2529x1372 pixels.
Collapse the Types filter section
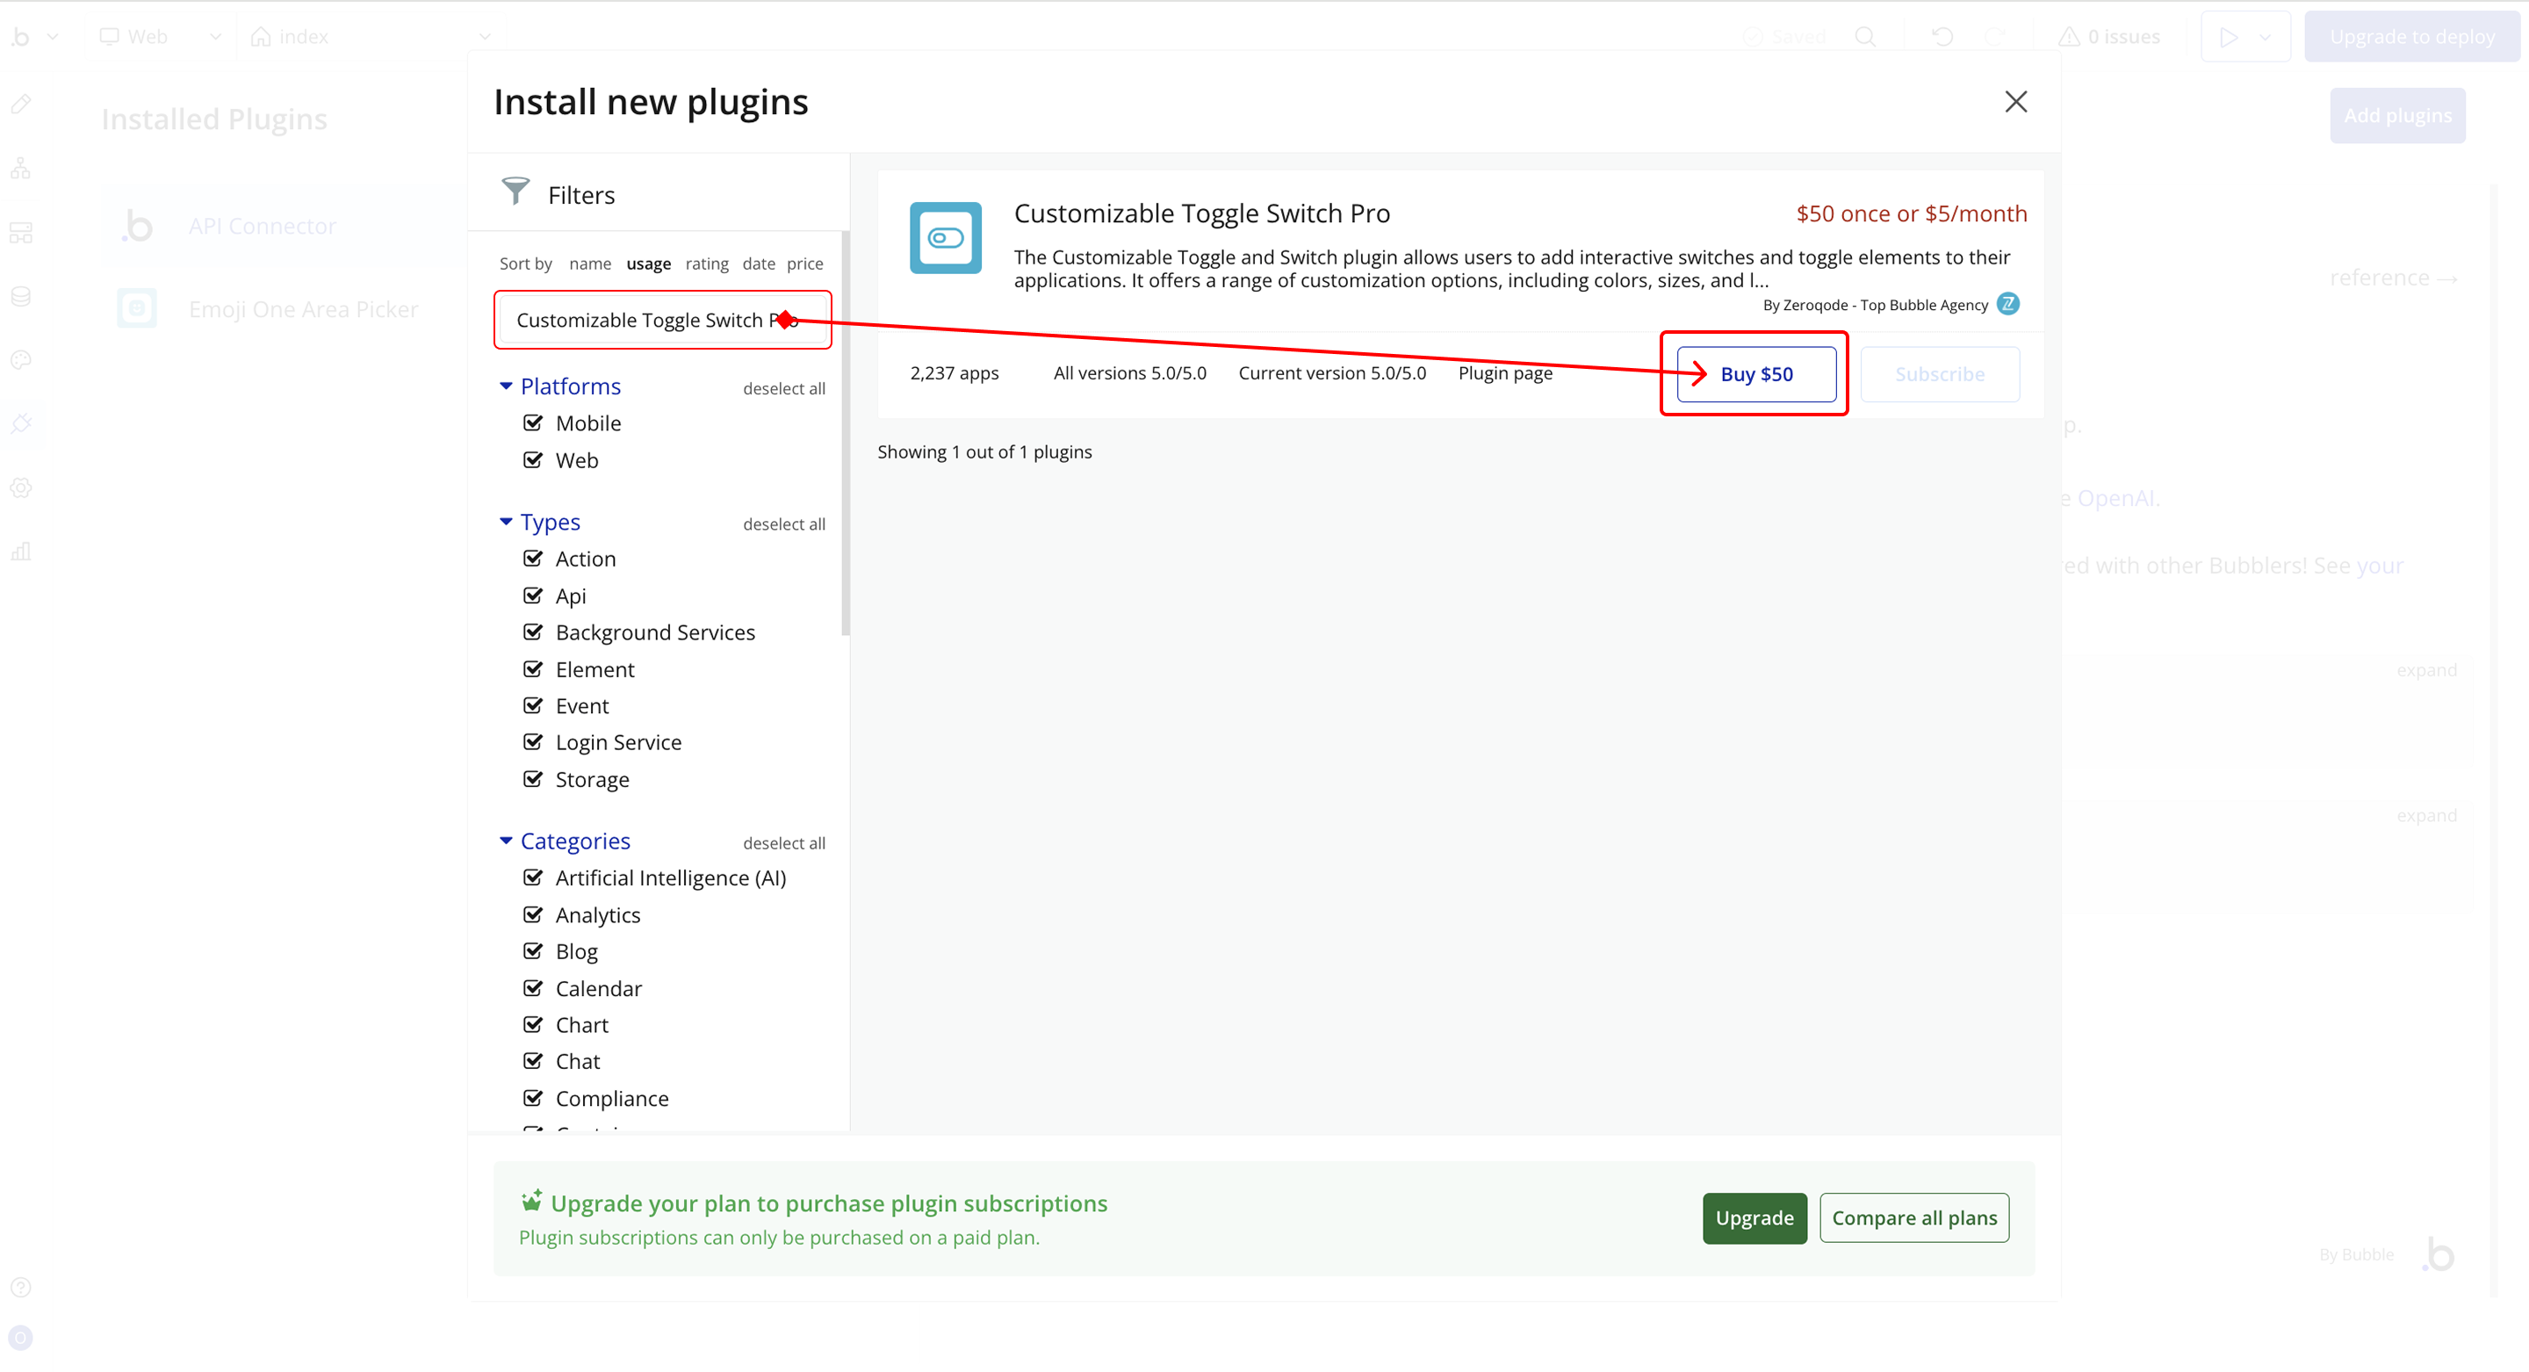point(506,523)
